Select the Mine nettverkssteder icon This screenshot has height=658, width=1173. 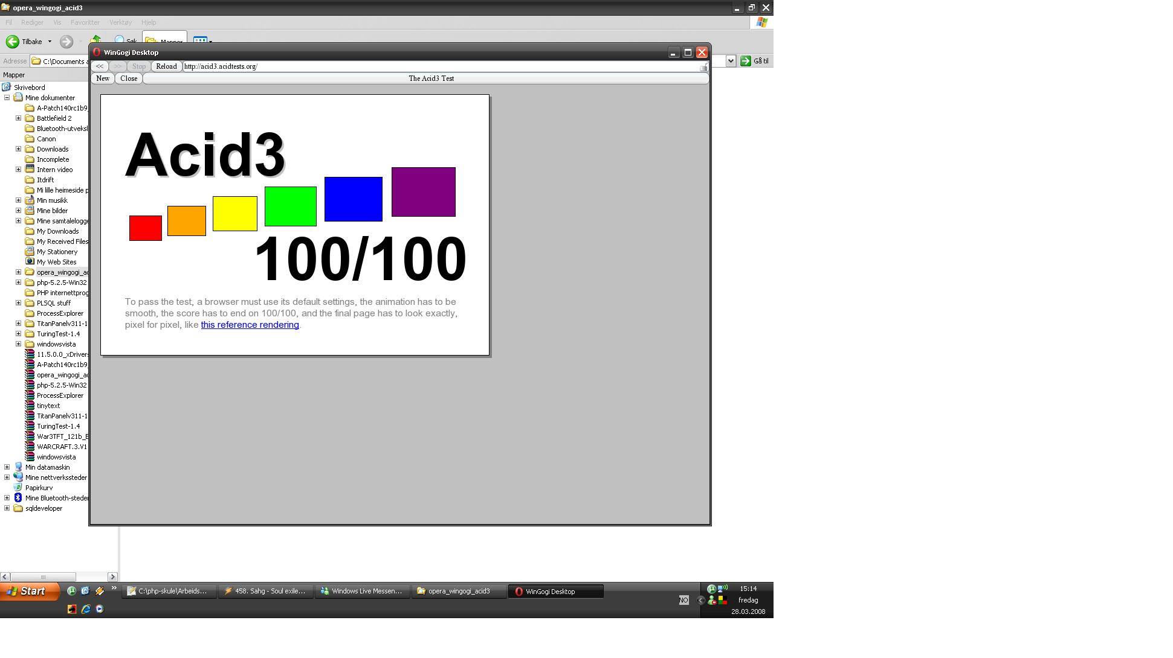[18, 478]
